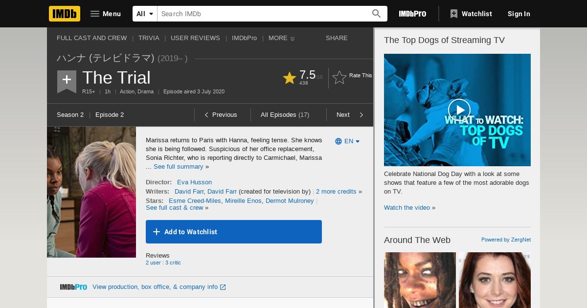Open the 438 ratings count
The image size is (587, 308).
(x=304, y=83)
